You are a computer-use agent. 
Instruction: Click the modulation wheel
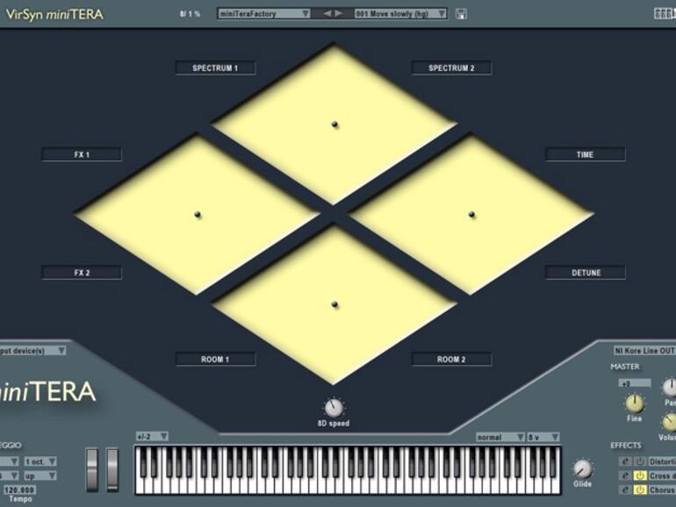pos(112,469)
